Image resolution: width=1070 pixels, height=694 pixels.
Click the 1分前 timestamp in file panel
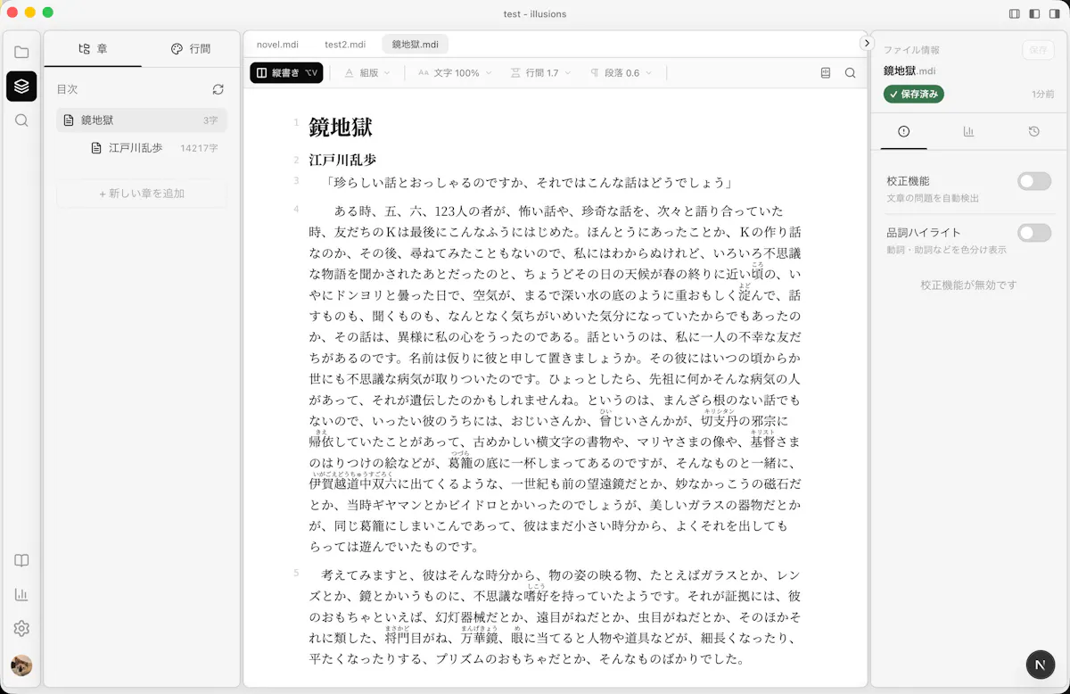tap(1042, 95)
